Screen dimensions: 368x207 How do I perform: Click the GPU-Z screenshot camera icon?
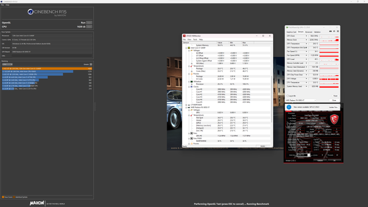(x=331, y=31)
